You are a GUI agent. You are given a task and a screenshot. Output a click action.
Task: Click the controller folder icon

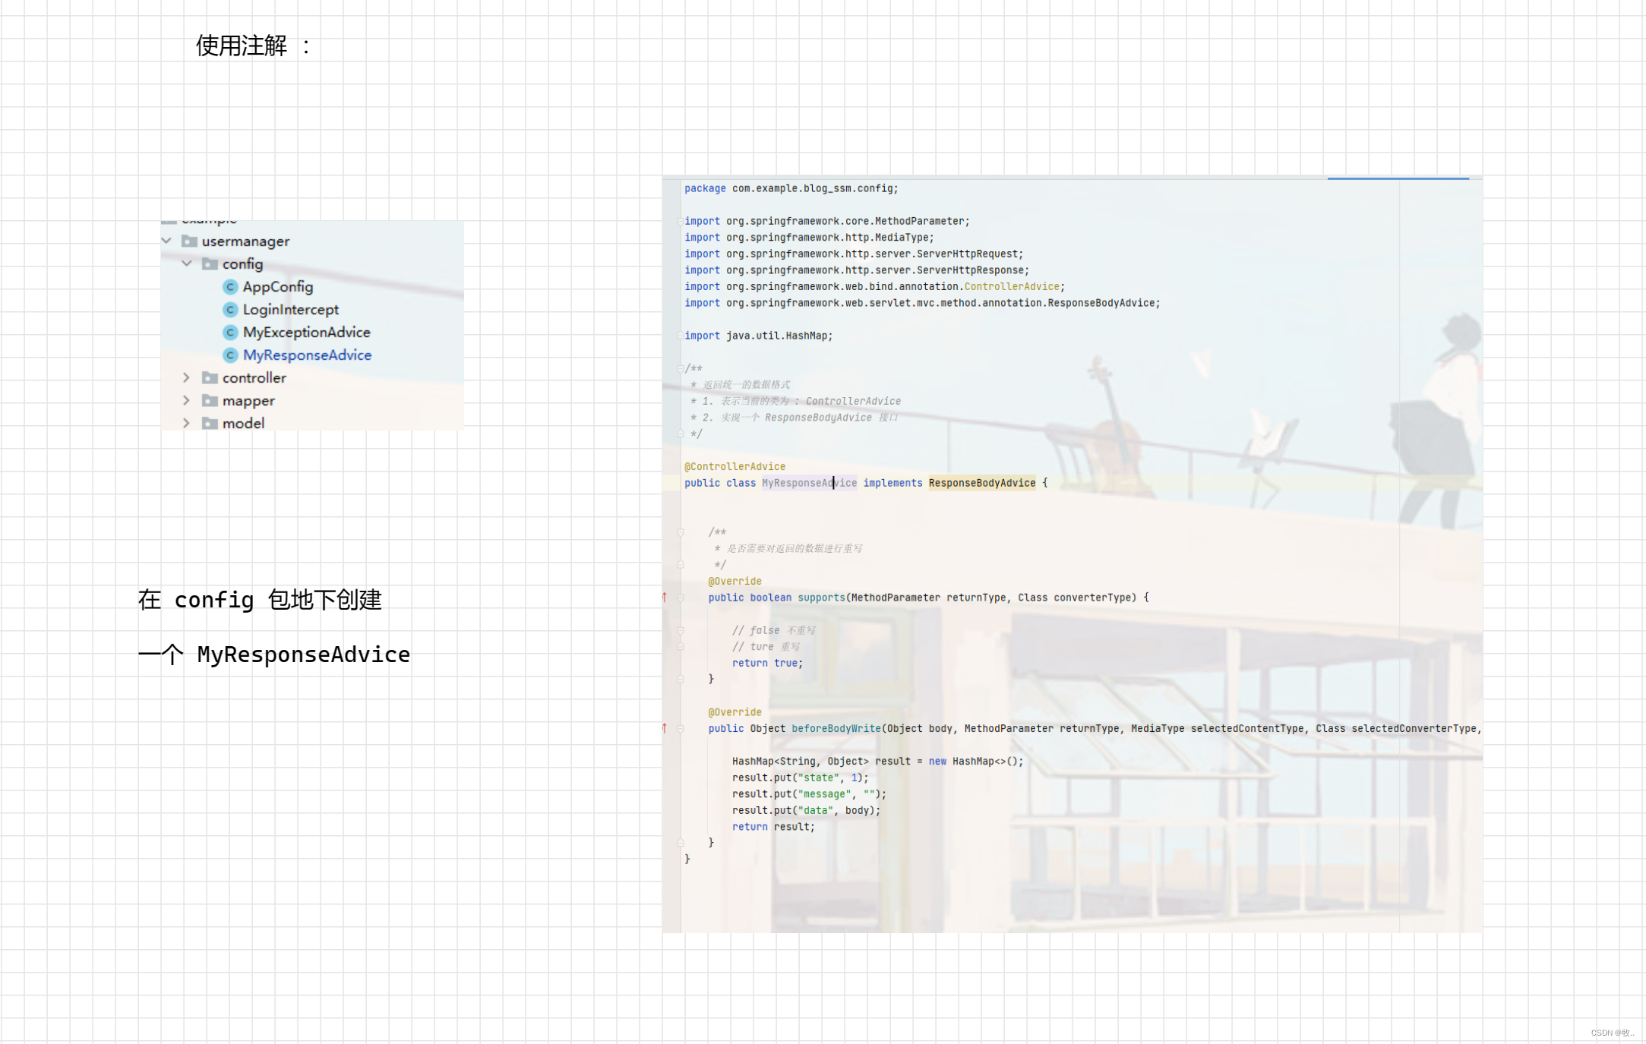pyautogui.click(x=210, y=378)
